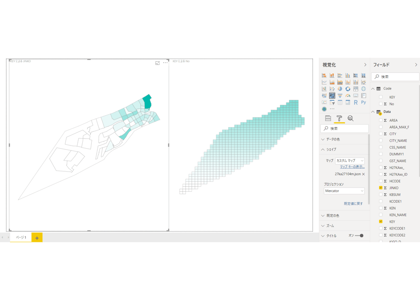
Task: Open more visuals via ellipsis in 視覚化
Action: (332, 109)
